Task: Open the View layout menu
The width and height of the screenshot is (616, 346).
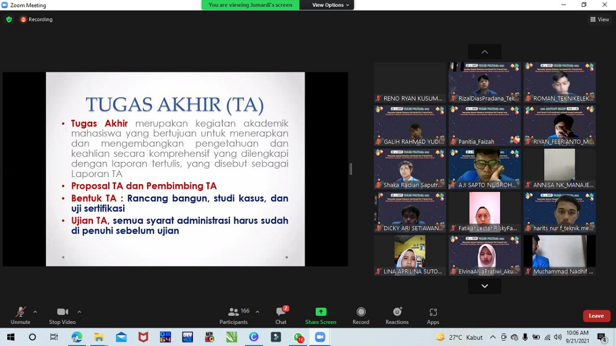Action: [600, 20]
